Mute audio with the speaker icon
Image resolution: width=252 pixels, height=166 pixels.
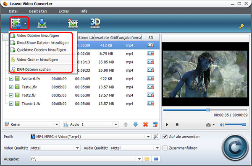point(222,124)
